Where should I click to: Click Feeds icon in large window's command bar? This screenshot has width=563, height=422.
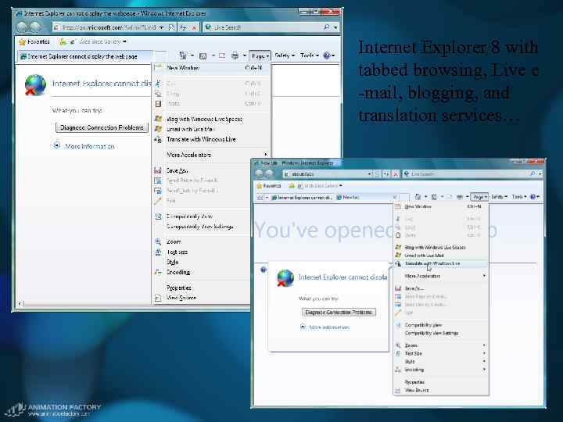pyautogui.click(x=203, y=55)
